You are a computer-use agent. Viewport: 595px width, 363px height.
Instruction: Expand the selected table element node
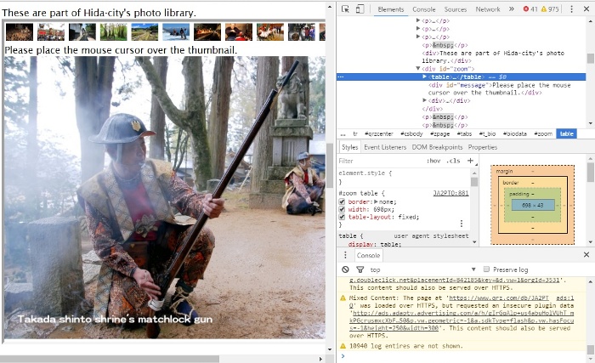[425, 77]
